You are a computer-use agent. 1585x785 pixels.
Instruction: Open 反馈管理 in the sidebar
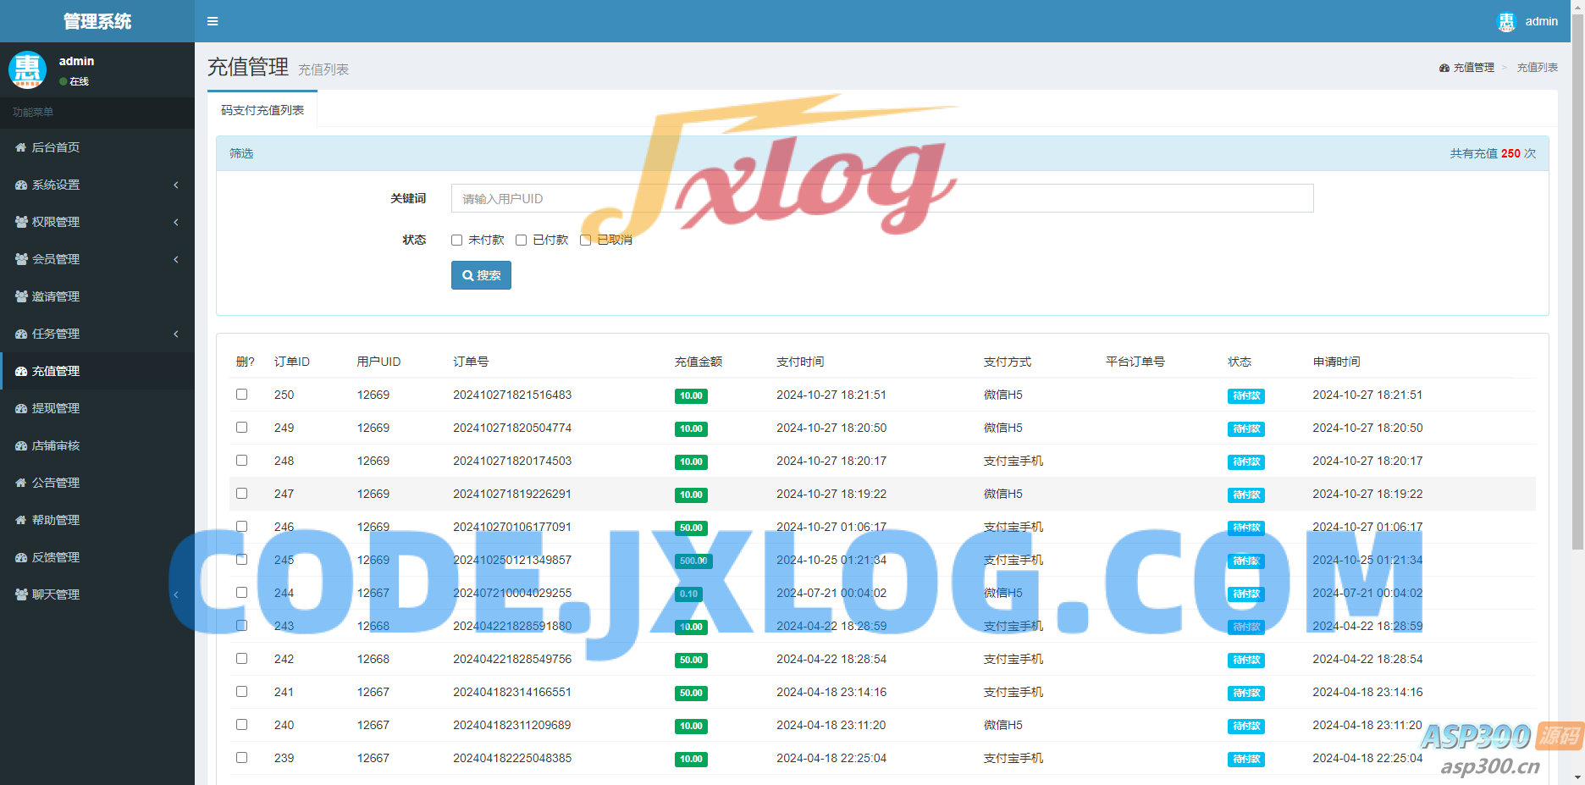[x=56, y=557]
